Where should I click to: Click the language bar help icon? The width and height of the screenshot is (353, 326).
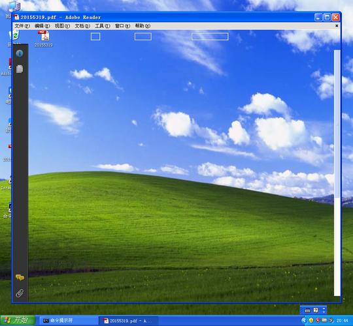tap(316, 310)
